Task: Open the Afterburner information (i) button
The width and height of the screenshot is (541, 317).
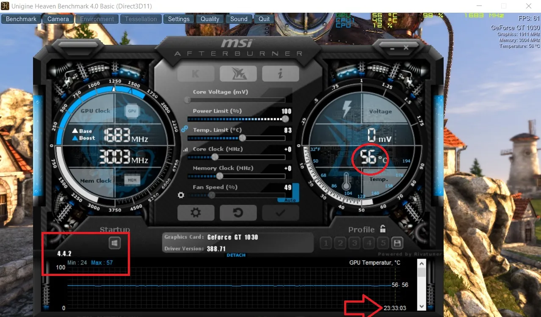Action: [280, 74]
